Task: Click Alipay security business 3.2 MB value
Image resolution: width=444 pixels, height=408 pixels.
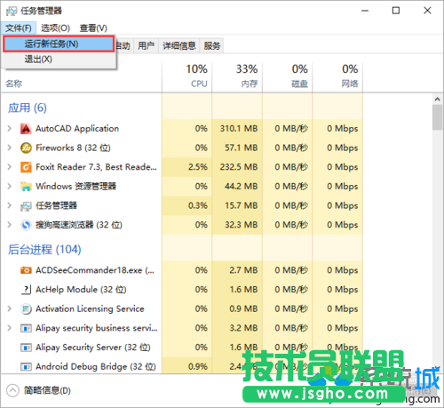Action: tap(243, 328)
